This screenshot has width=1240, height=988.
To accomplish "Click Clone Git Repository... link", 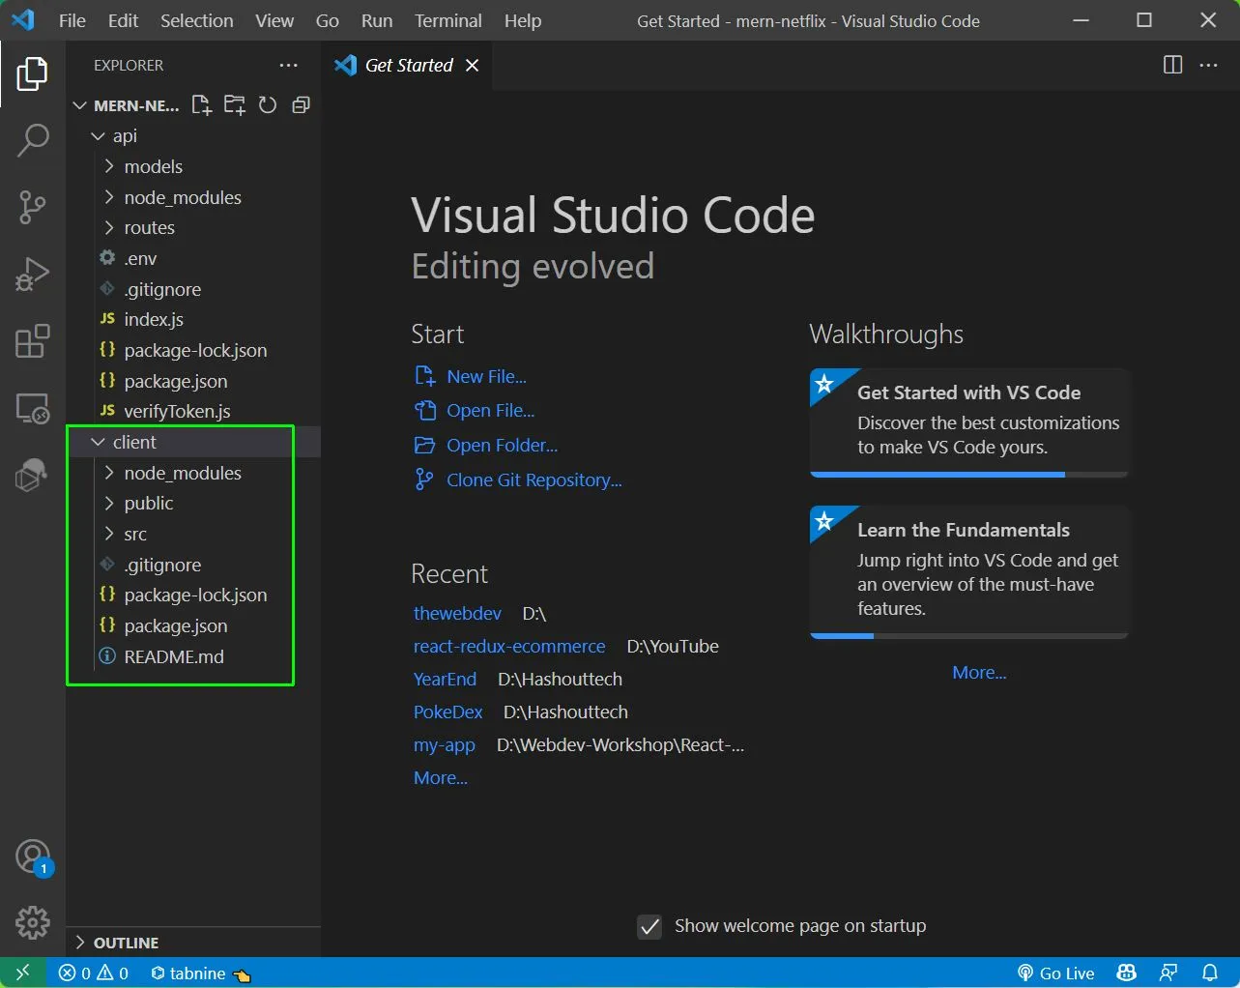I will click(533, 480).
